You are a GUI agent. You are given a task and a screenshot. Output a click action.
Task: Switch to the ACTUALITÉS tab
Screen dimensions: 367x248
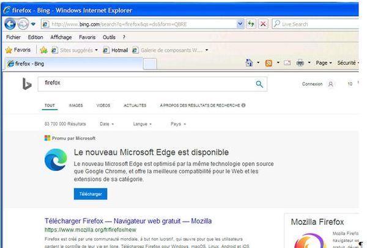click(135, 105)
